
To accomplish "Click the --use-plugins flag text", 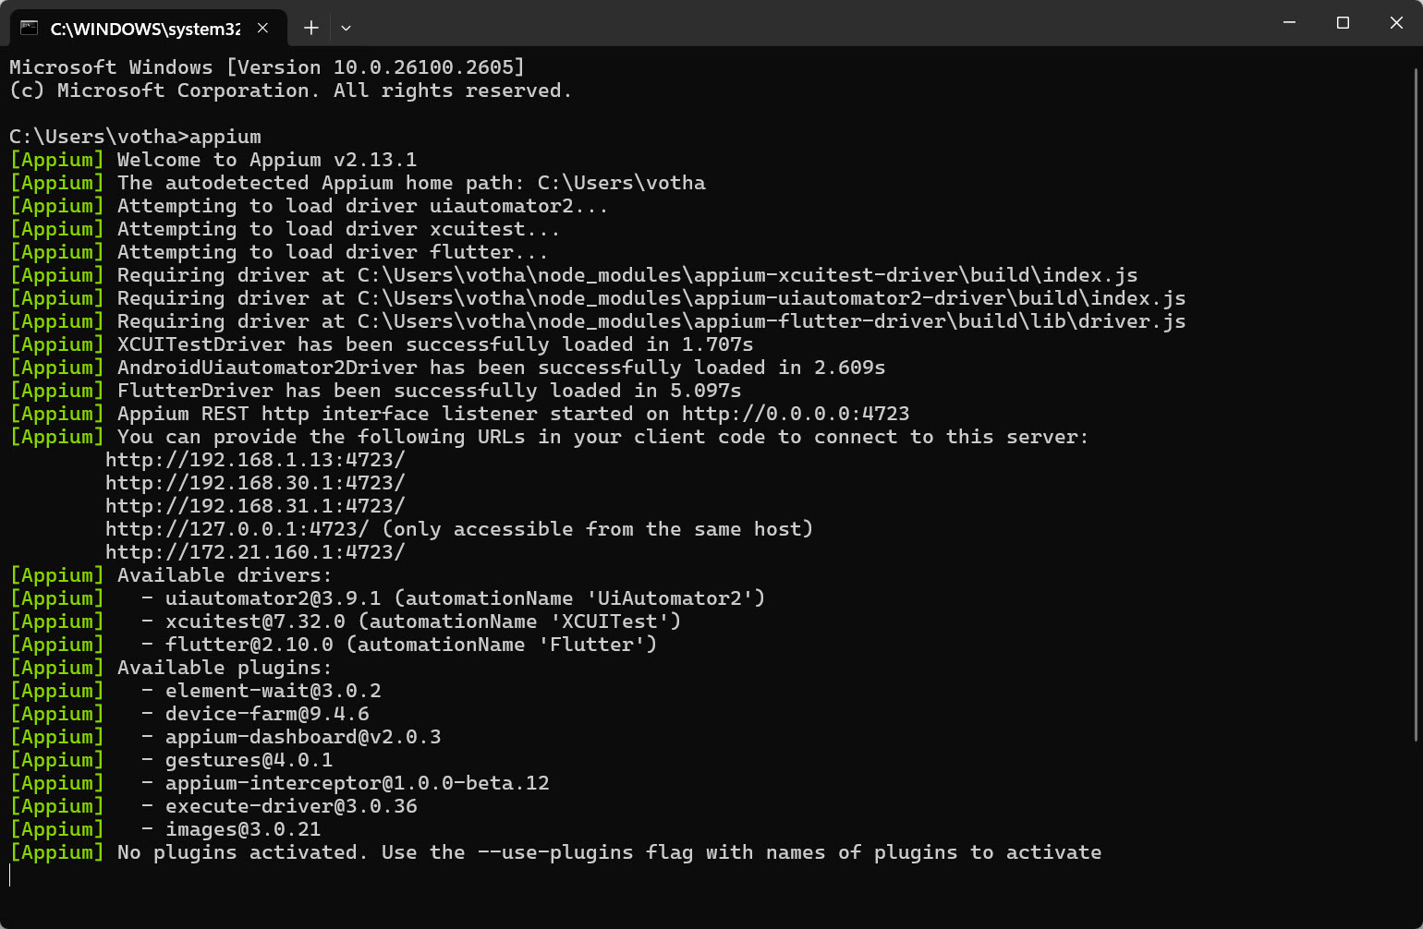I will 555,852.
